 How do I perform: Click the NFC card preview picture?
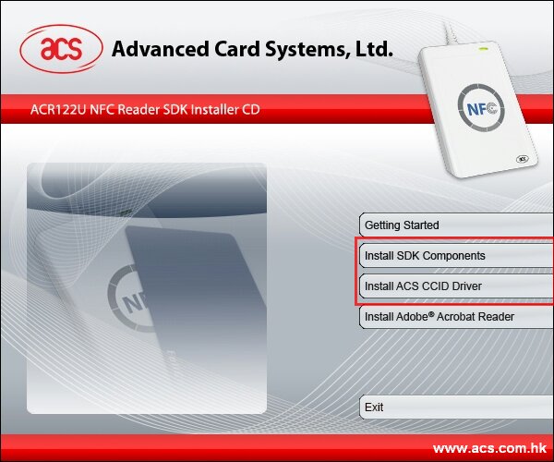[x=147, y=288]
